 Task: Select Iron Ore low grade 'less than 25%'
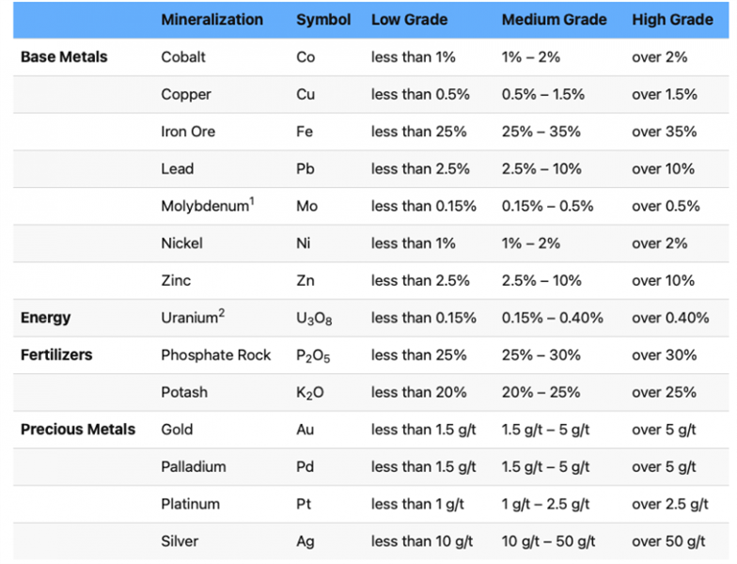point(419,132)
